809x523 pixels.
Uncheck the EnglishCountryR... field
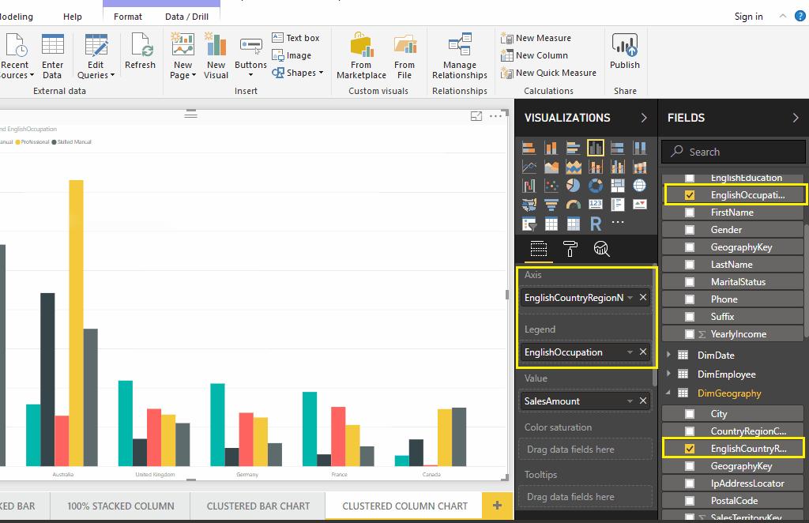pos(689,449)
